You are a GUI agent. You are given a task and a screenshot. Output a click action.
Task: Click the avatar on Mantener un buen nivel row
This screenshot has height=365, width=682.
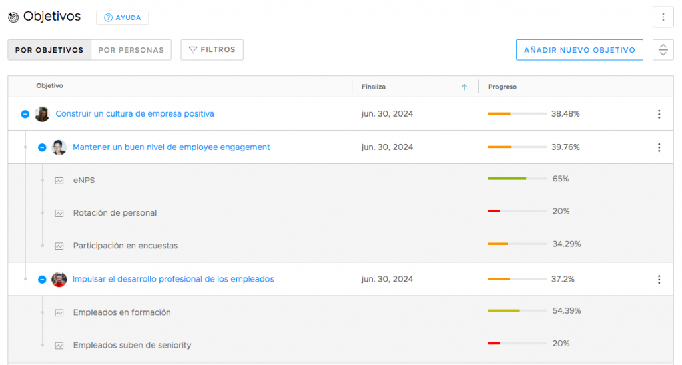(59, 147)
